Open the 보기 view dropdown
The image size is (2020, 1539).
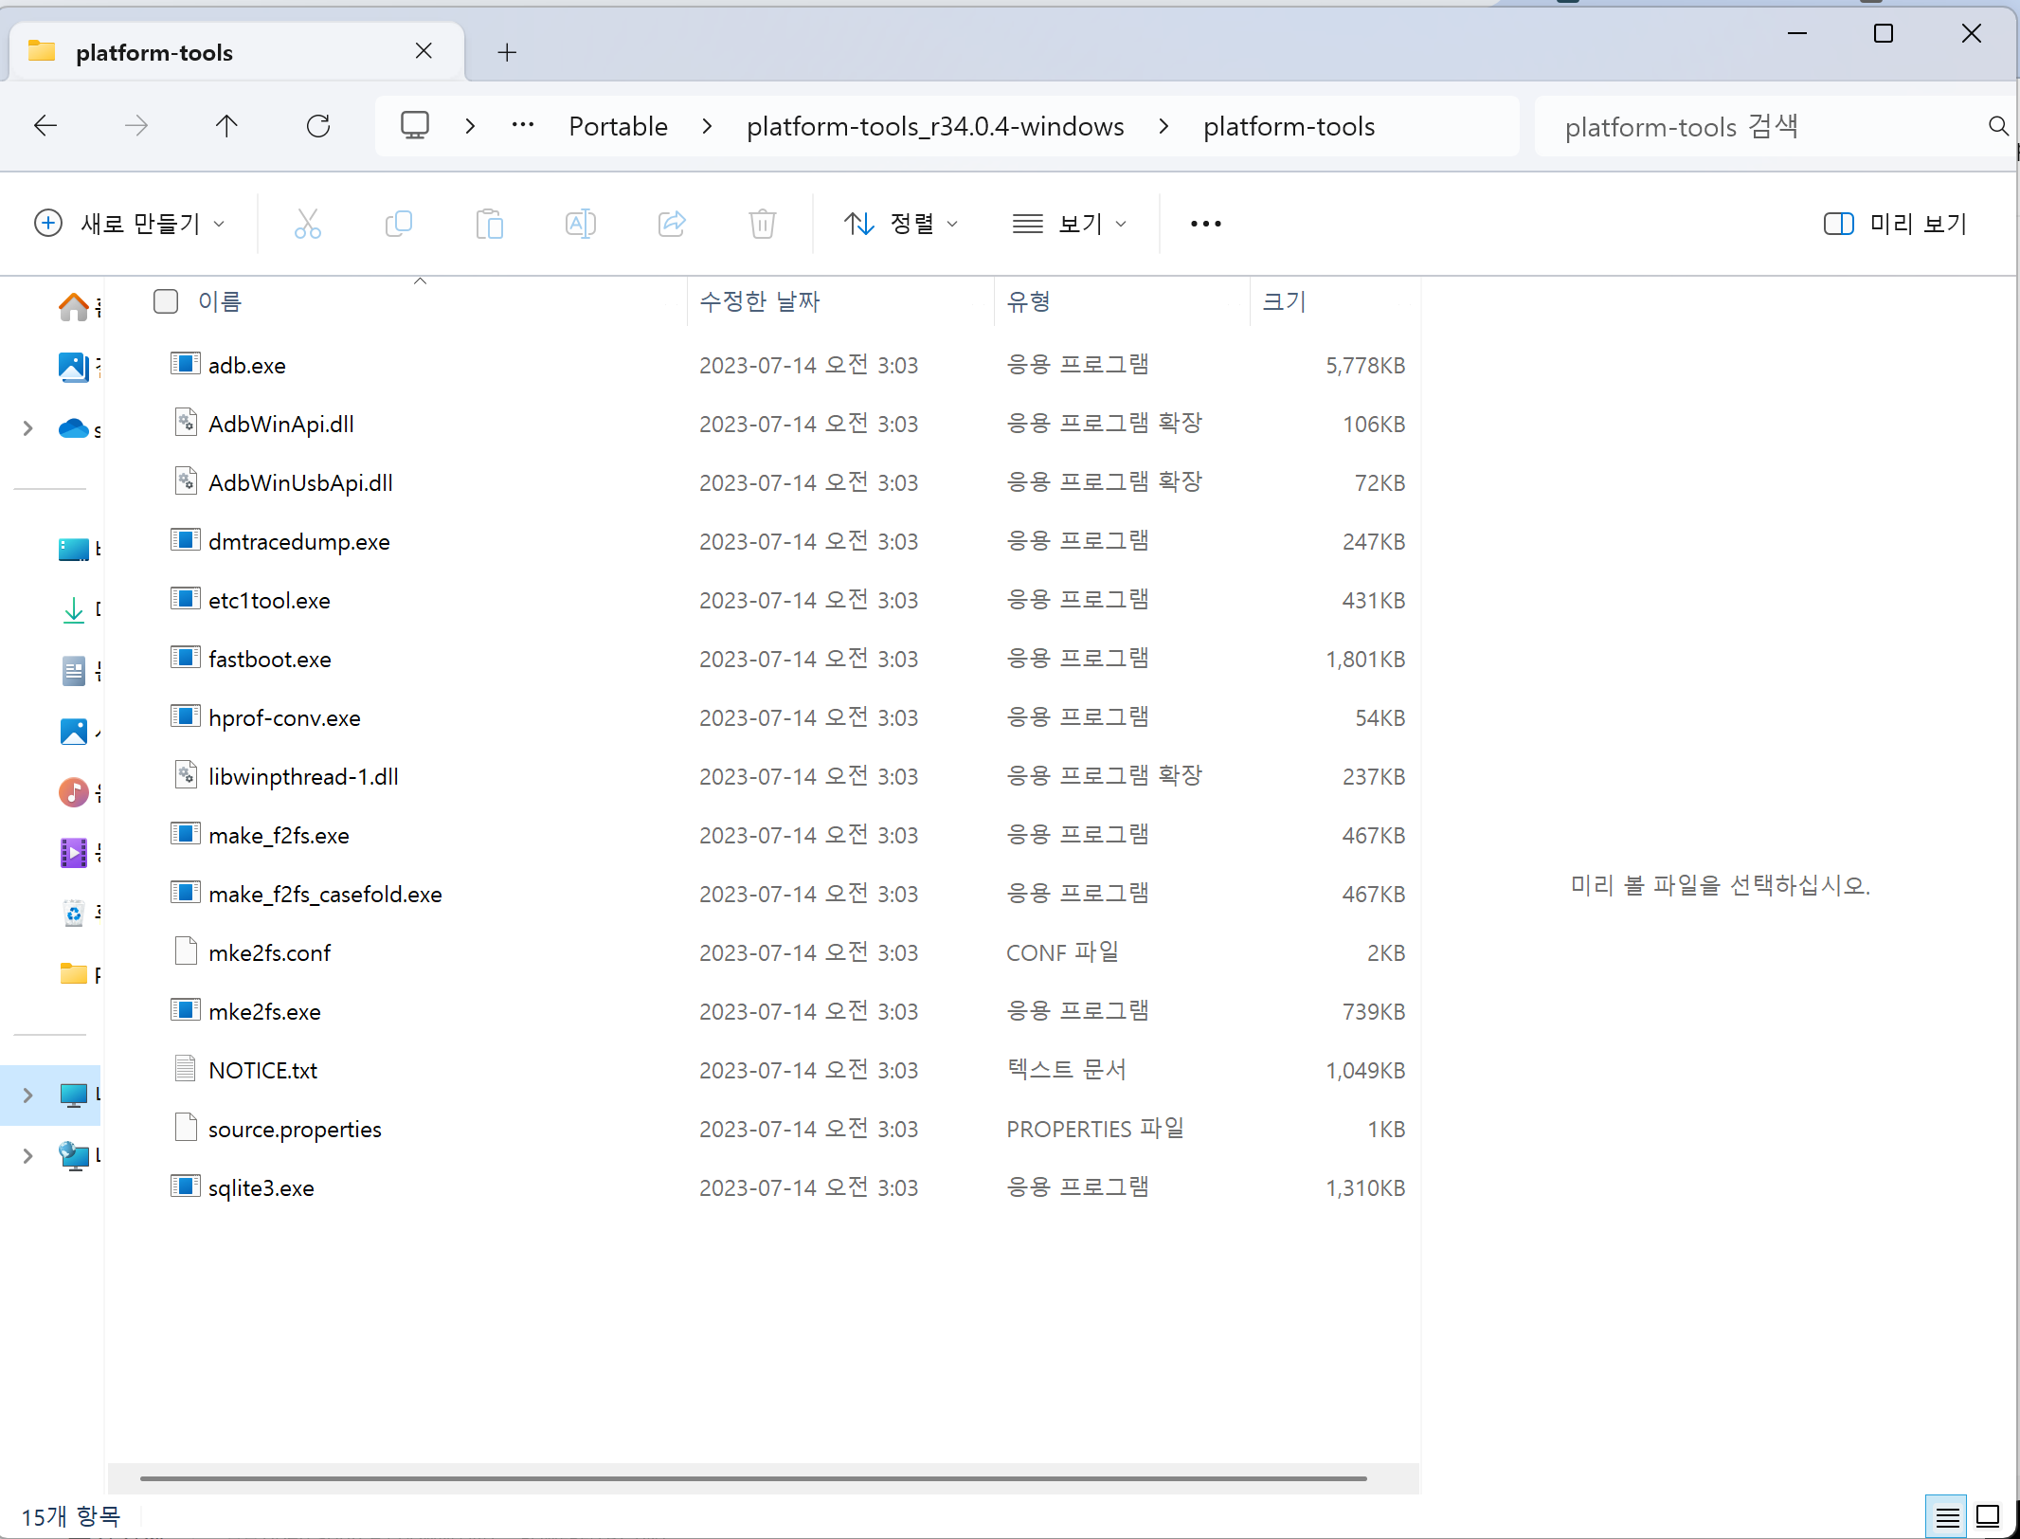(x=1070, y=224)
